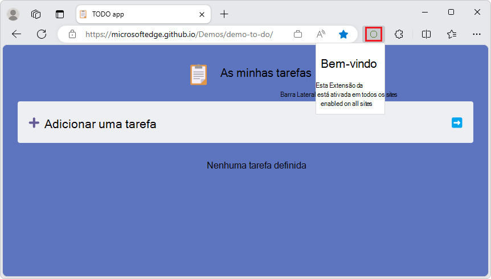491x279 pixels.
Task: Open Settings and more ellipsis menu
Action: (x=477, y=34)
